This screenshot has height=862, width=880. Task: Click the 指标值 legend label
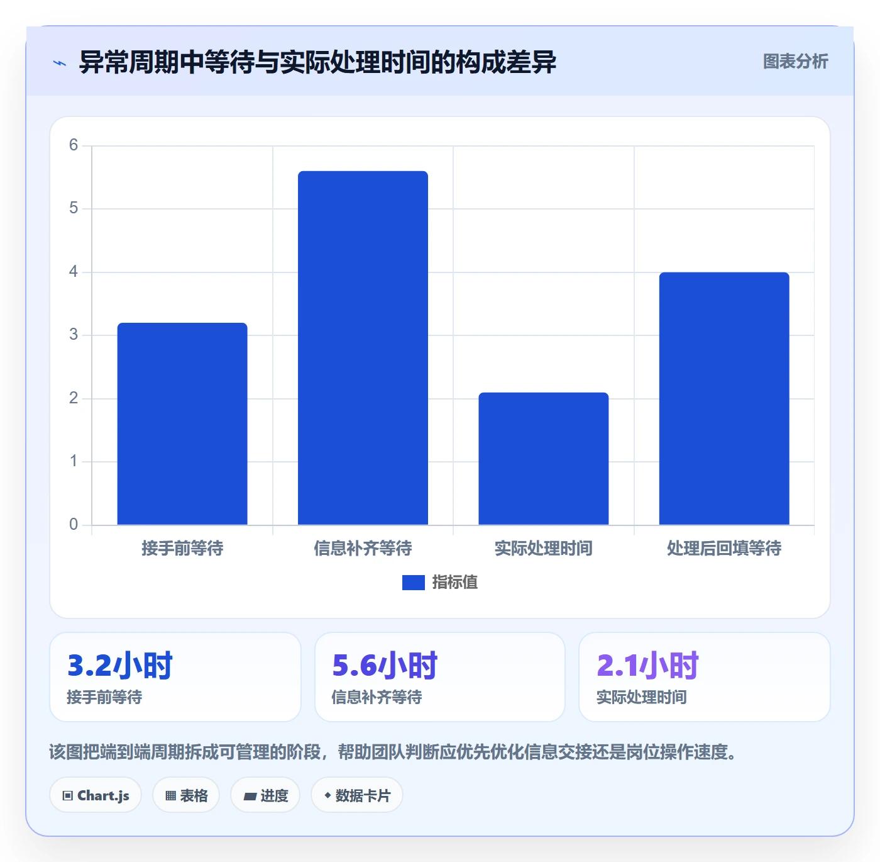point(455,583)
